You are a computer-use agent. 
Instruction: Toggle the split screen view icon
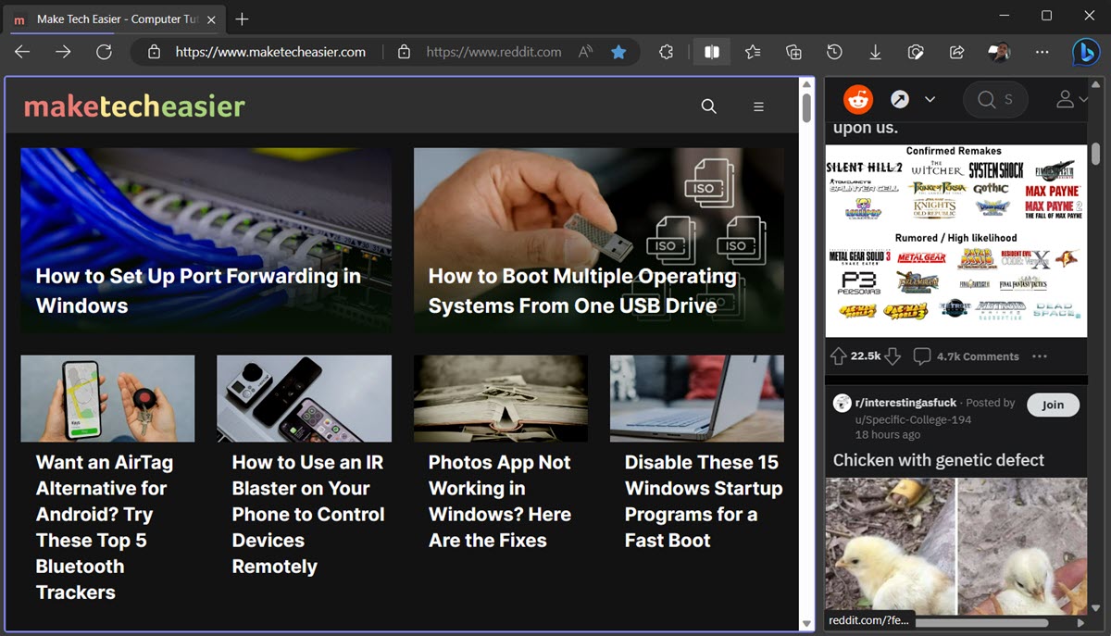tap(712, 52)
